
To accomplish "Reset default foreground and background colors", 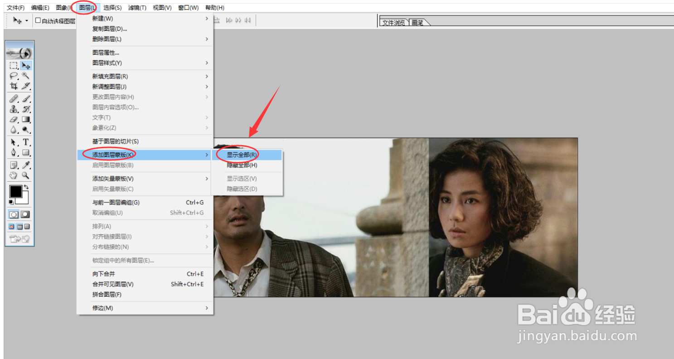I will pyautogui.click(x=11, y=202).
